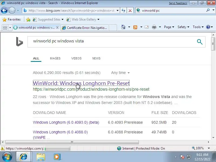Click the Quick Tabs grid icon
216x162 pixels.
(5, 28)
